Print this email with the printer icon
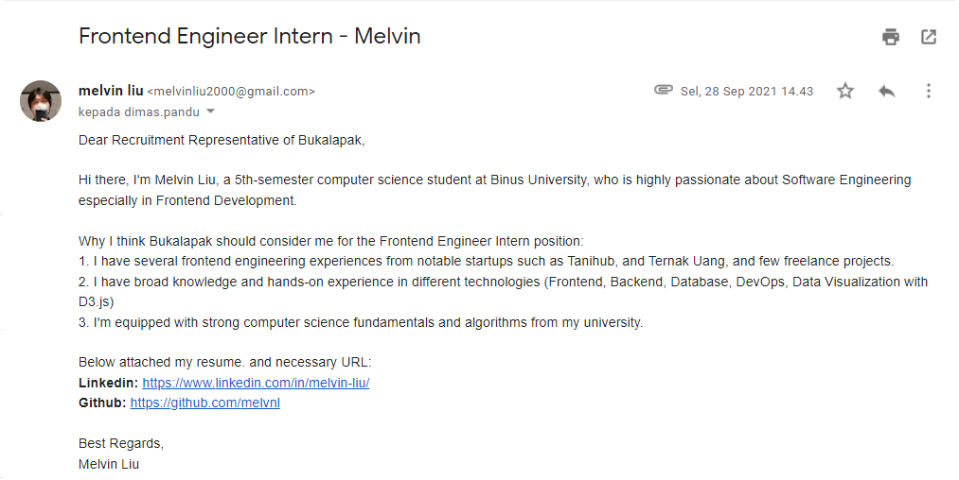This screenshot has width=959, height=480. click(891, 37)
